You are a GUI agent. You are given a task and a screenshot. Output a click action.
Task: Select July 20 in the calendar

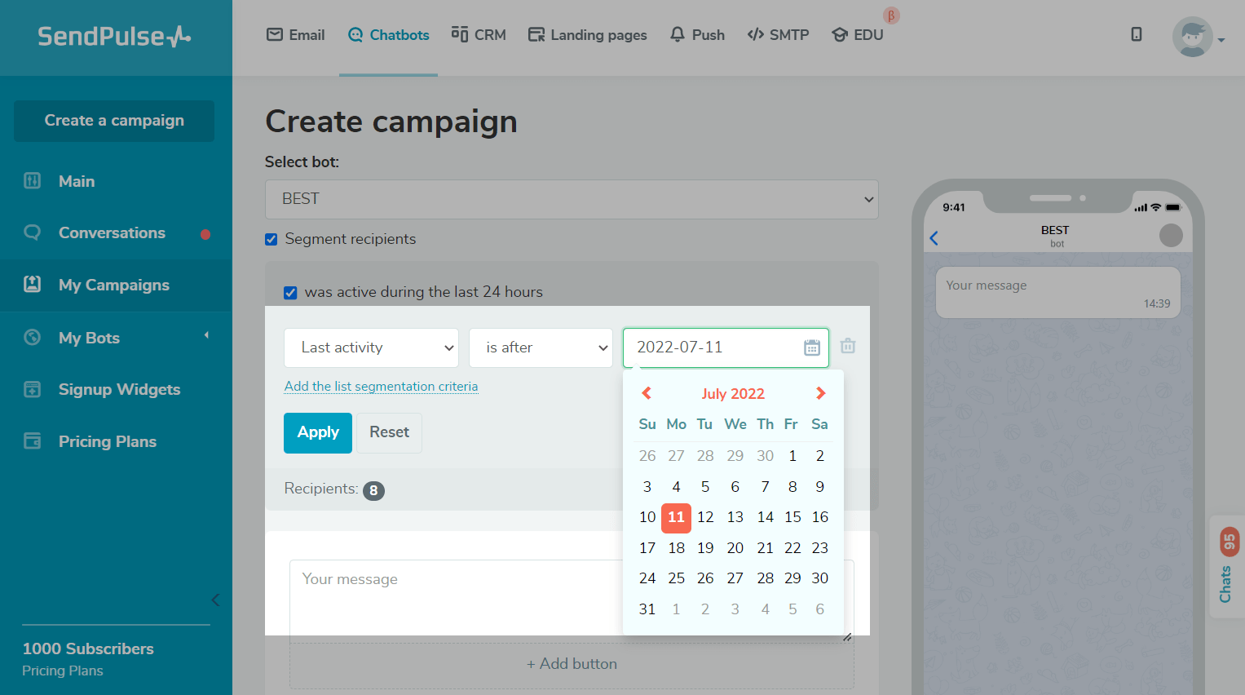735,548
